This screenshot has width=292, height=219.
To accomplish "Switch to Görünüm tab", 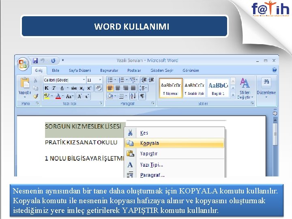I will coord(191,71).
